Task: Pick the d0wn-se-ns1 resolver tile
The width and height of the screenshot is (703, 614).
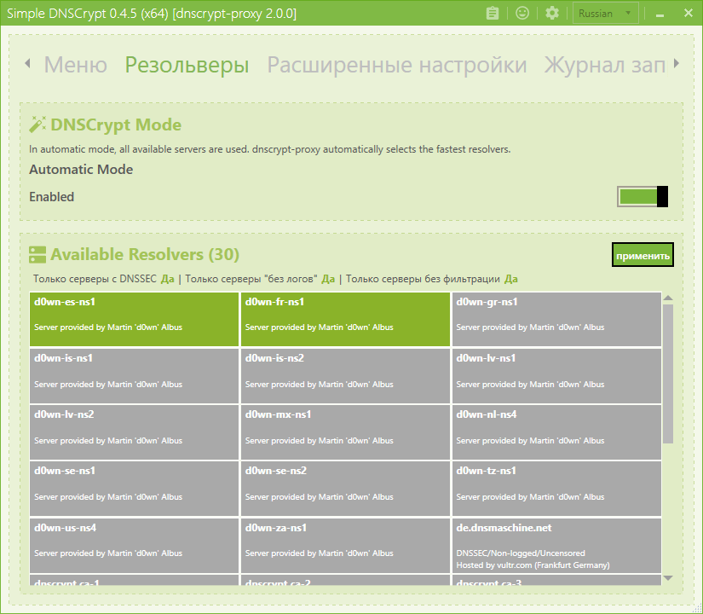Action: (134, 489)
